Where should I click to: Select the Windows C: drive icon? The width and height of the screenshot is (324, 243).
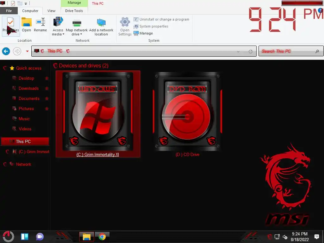(98, 111)
